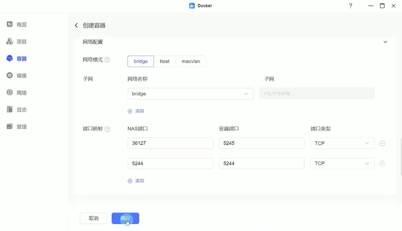Click 添加 under port mappings
402x231 pixels.
(x=136, y=181)
